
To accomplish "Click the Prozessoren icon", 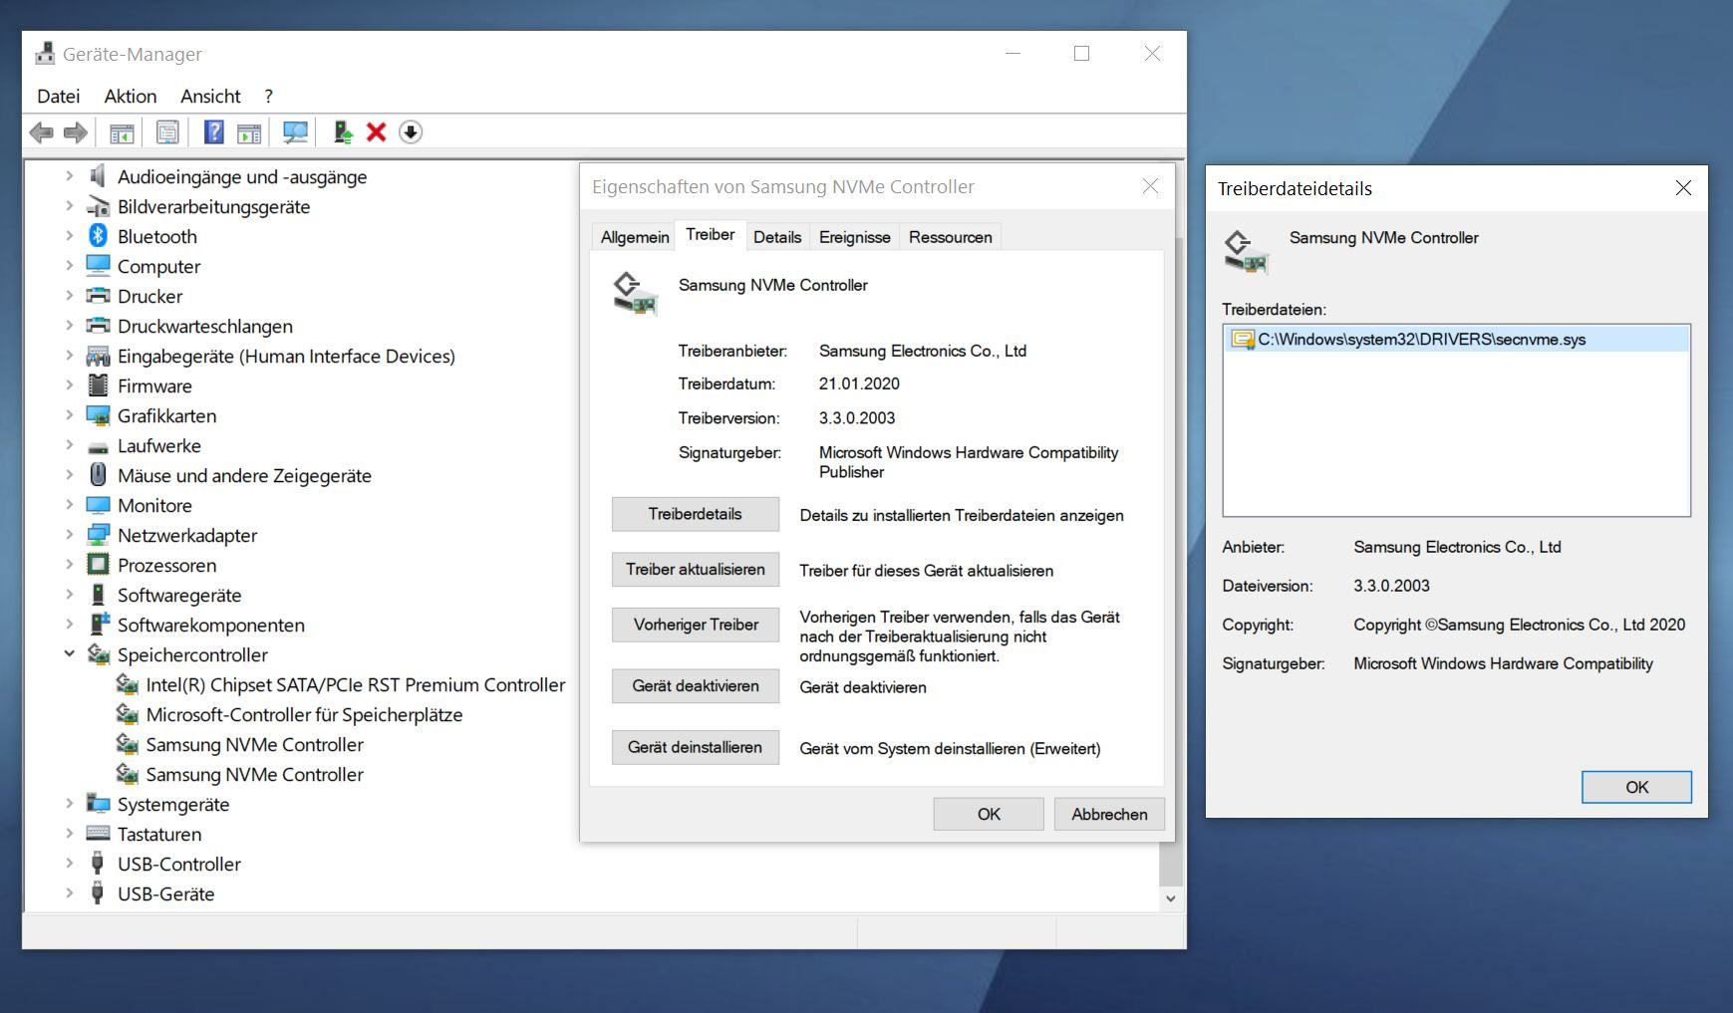I will pyautogui.click(x=98, y=565).
